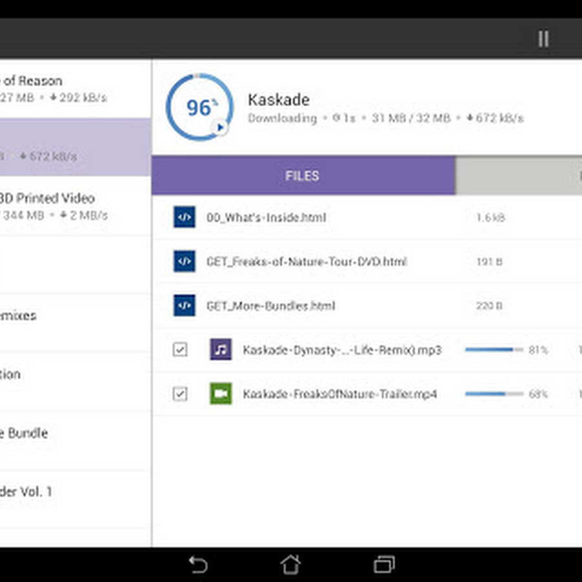Viewport: 582px width, 582px height.
Task: Select file GET_Freaks-of-Nature-Tour-DVD.html
Action: [x=367, y=261]
